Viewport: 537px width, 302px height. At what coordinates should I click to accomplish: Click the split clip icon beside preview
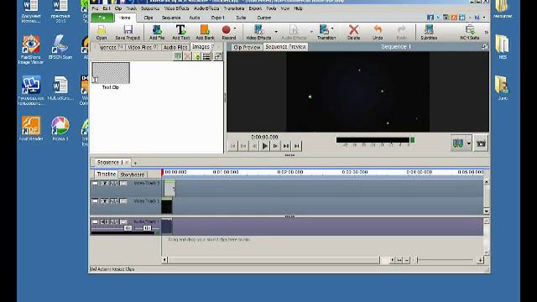[458, 143]
